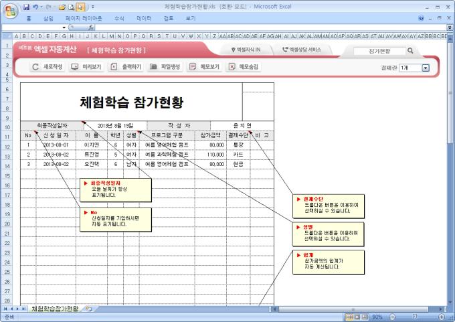455x322 pixels.
Task: Open the 검토 ribbon tab
Action: coord(169,18)
